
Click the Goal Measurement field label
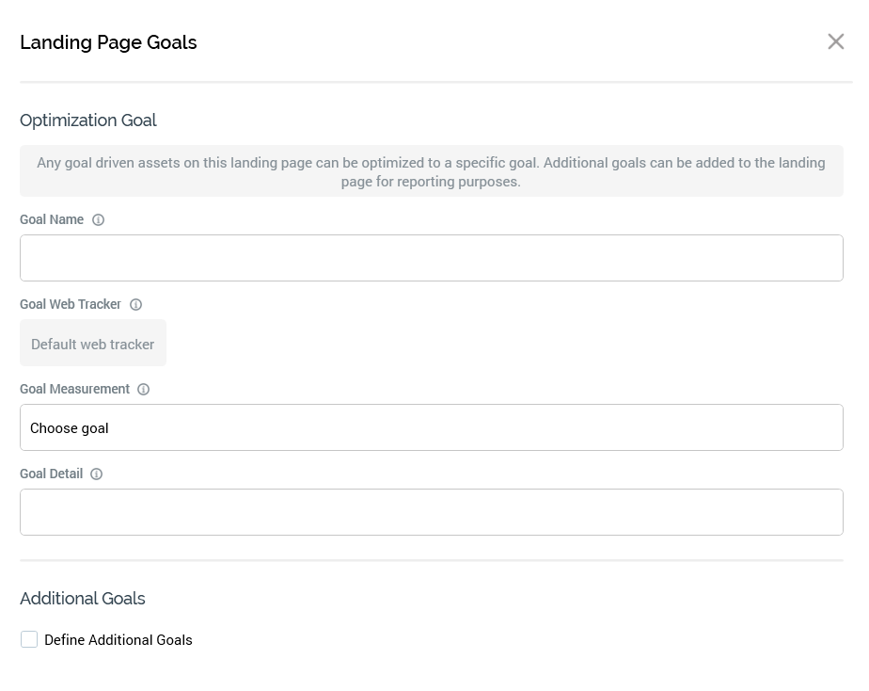tap(74, 389)
